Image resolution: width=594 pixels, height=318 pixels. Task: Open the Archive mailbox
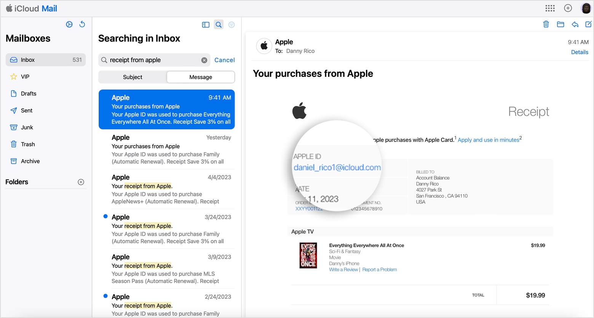[x=30, y=161]
